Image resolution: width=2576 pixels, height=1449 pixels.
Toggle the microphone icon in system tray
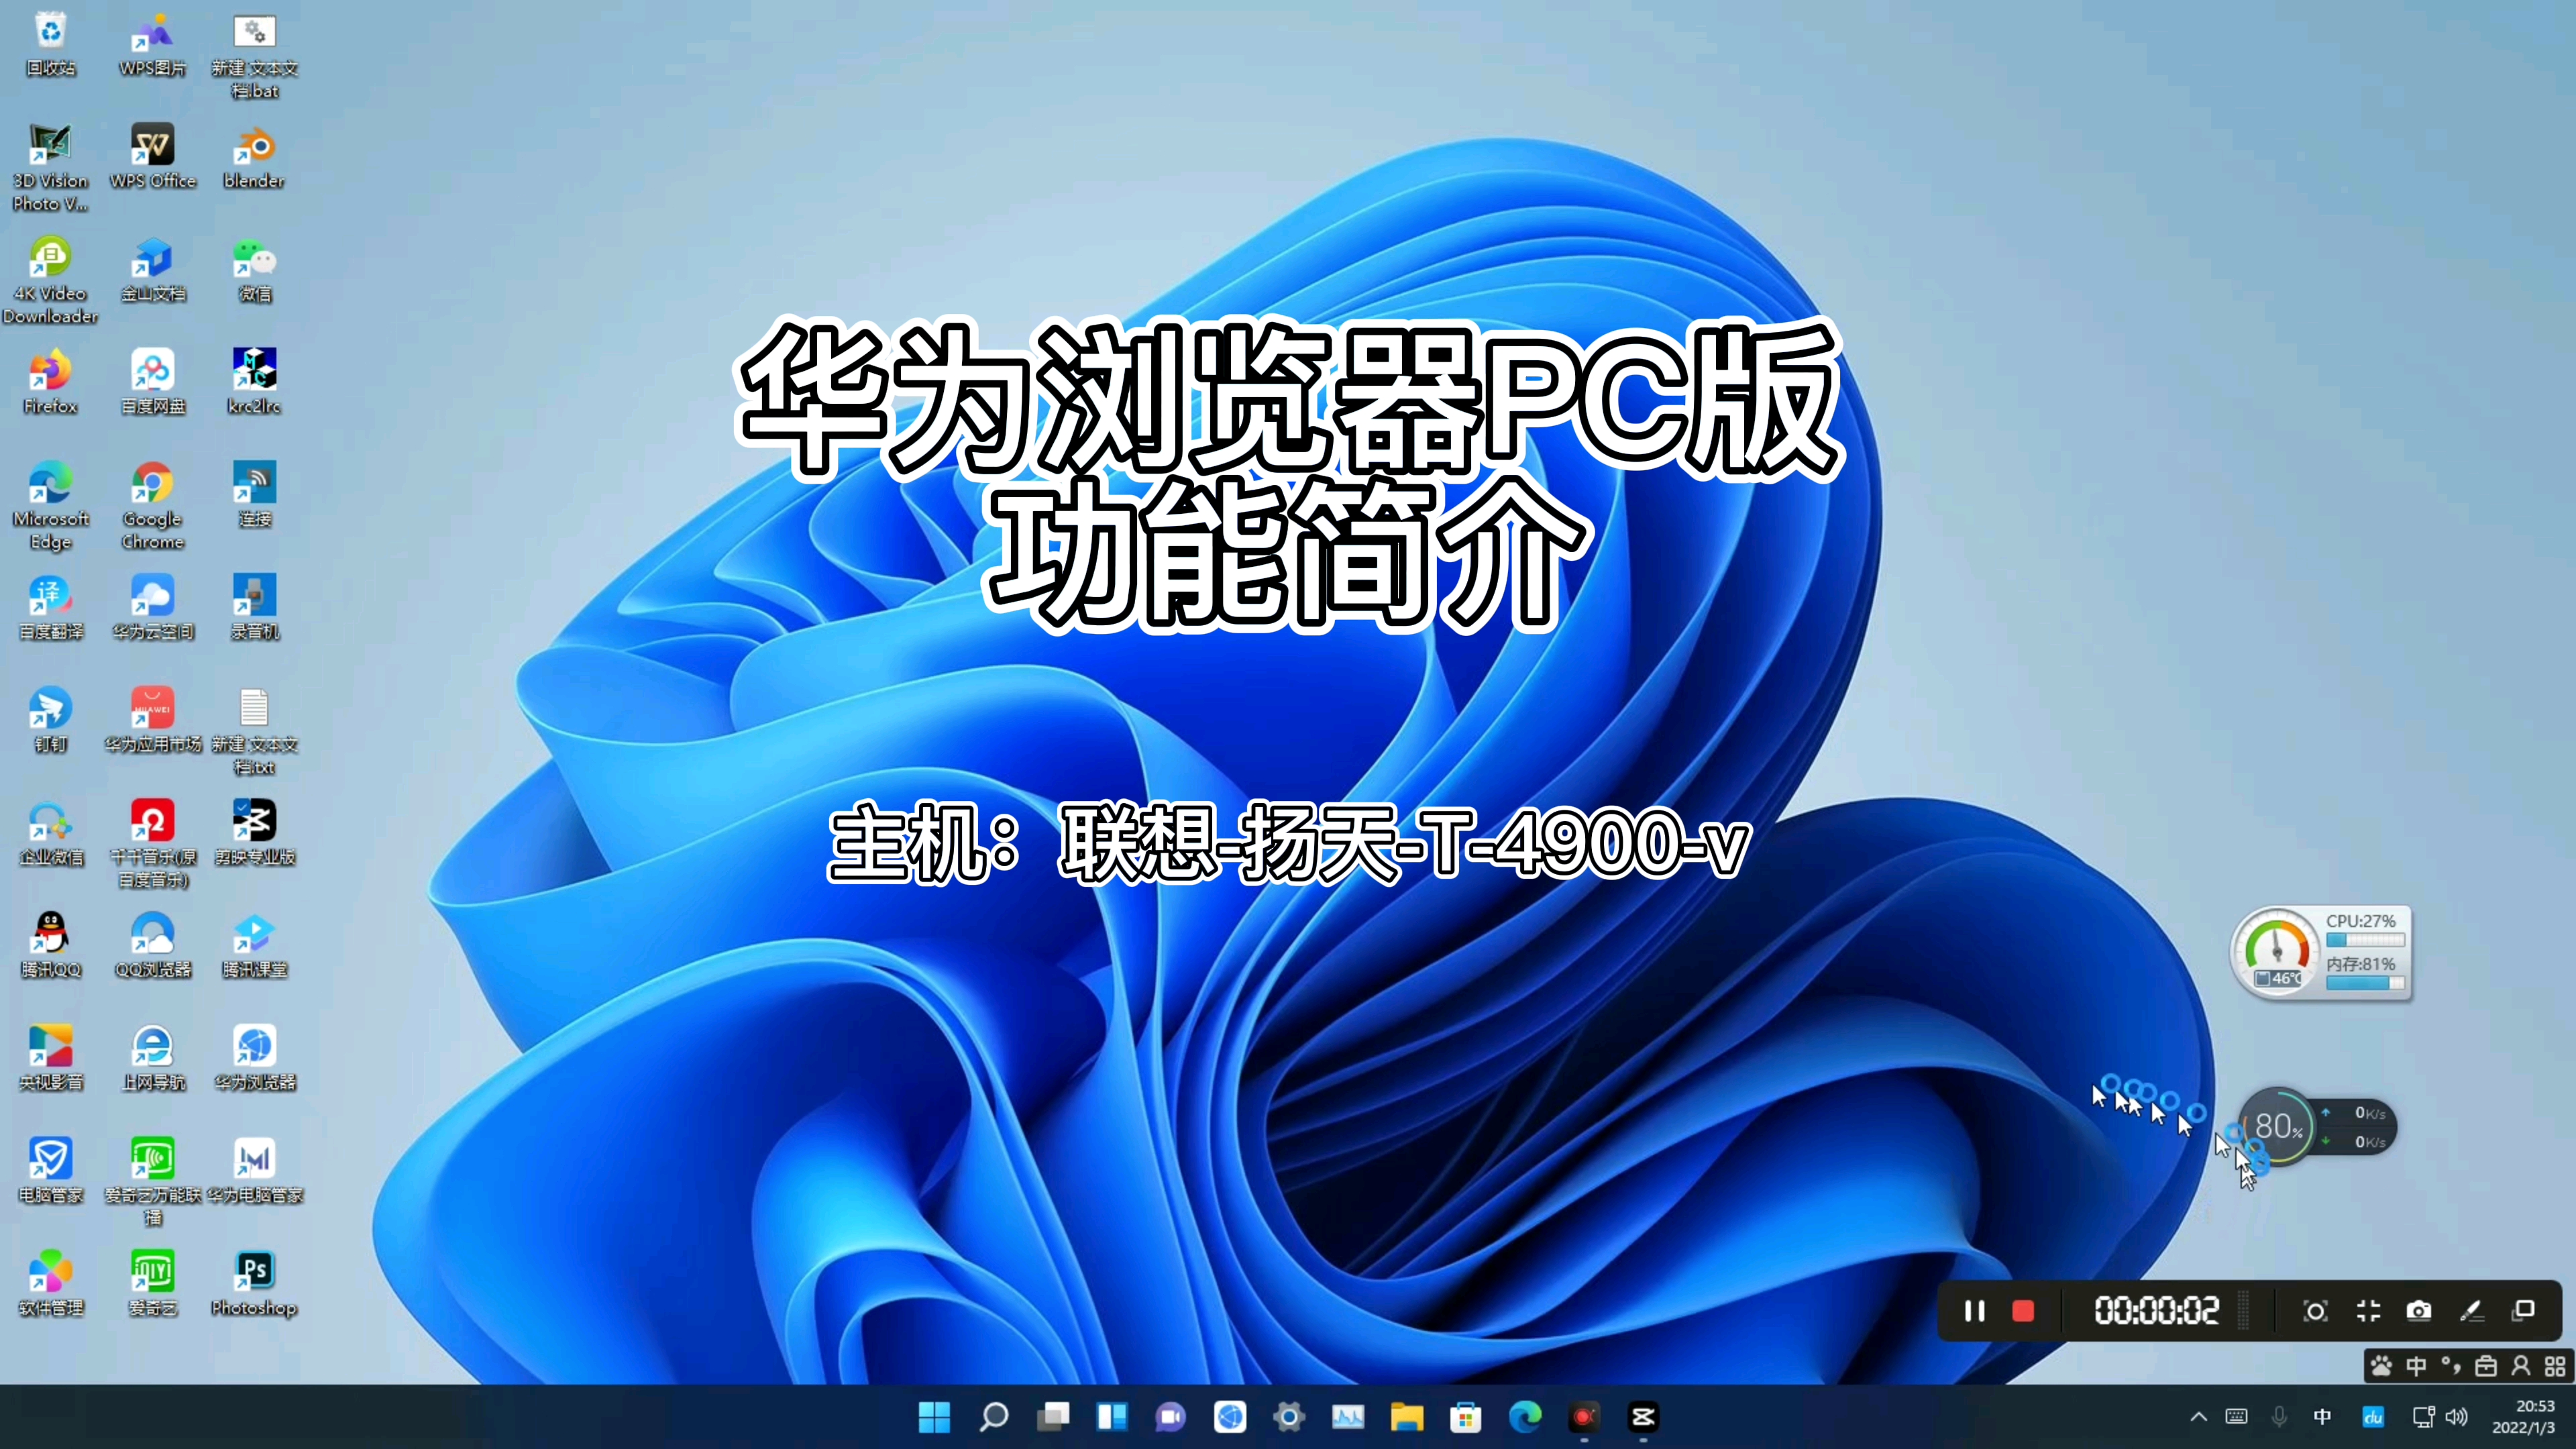(x=2279, y=1417)
